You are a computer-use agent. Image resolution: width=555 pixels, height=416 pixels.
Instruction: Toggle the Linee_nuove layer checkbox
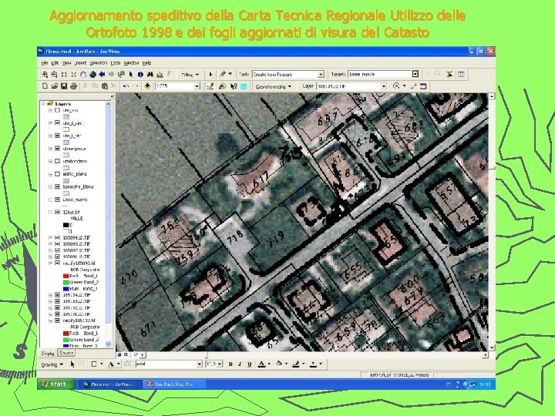pos(57,200)
